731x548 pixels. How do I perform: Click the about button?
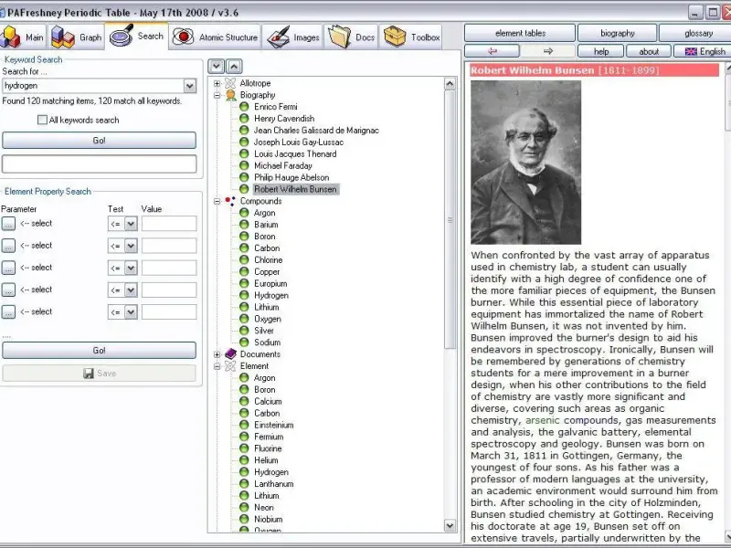[x=649, y=51]
